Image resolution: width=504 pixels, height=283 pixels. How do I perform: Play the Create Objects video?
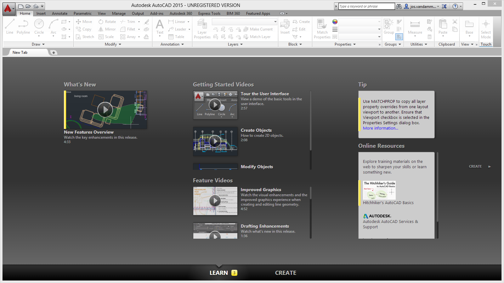click(215, 141)
